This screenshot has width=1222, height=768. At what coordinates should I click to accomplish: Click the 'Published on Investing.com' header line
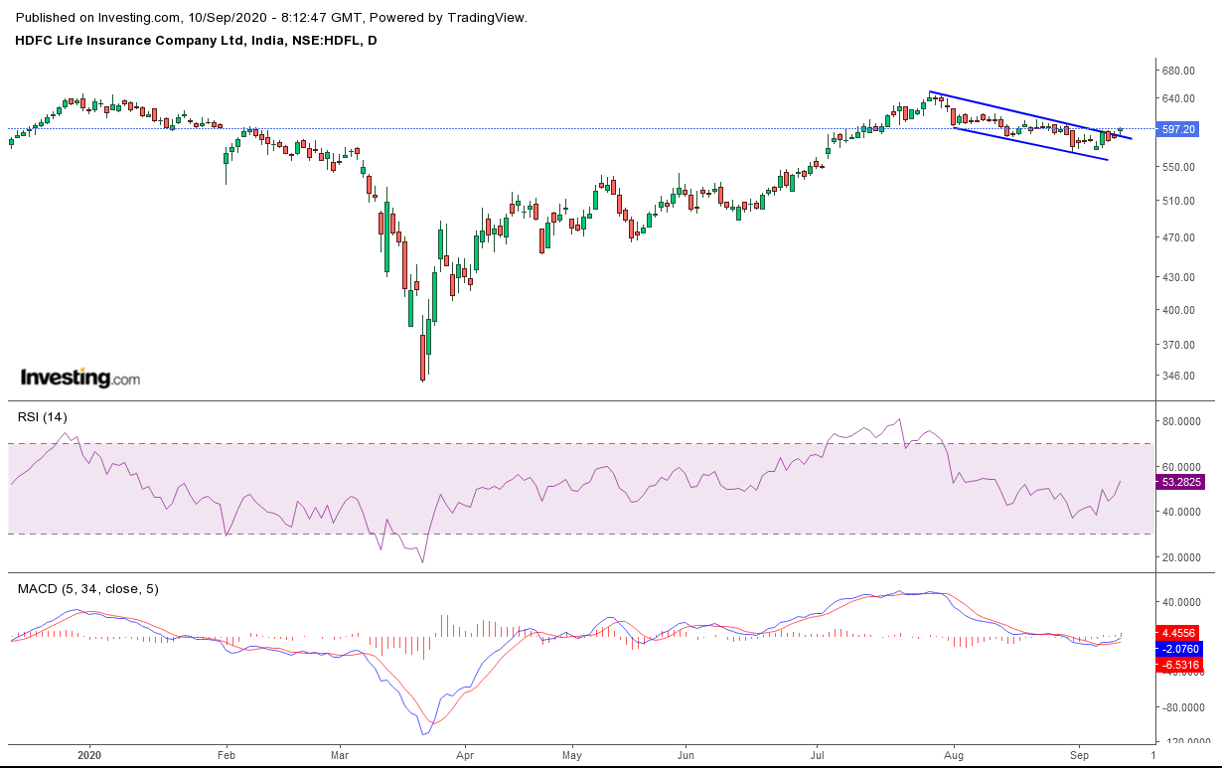pos(272,18)
